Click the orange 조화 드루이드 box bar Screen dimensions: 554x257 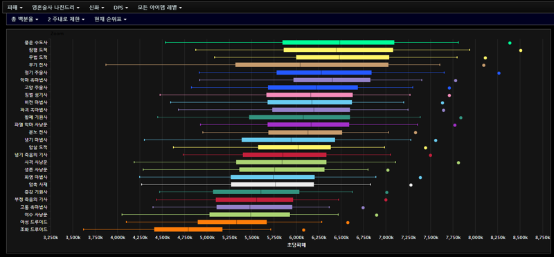188,229
